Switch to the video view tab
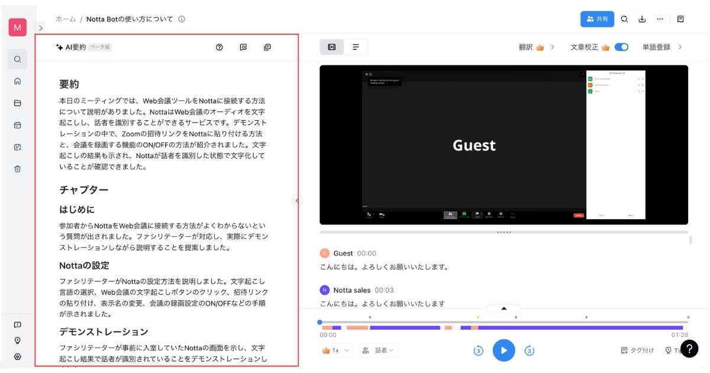Screen dimensions: 710x373 [332, 47]
